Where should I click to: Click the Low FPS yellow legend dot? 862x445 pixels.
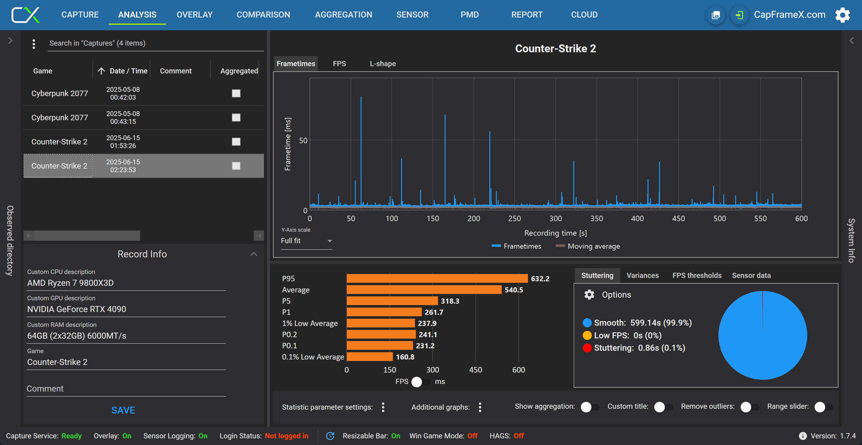(587, 335)
